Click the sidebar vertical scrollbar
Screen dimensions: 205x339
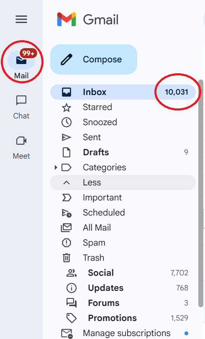click(x=201, y=193)
